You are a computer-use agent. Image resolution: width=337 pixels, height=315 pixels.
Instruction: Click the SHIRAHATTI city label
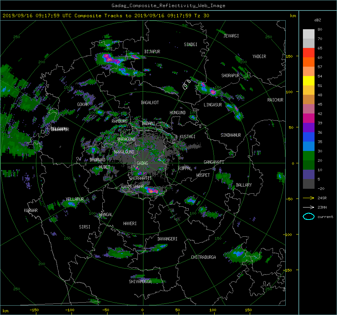tap(140, 178)
